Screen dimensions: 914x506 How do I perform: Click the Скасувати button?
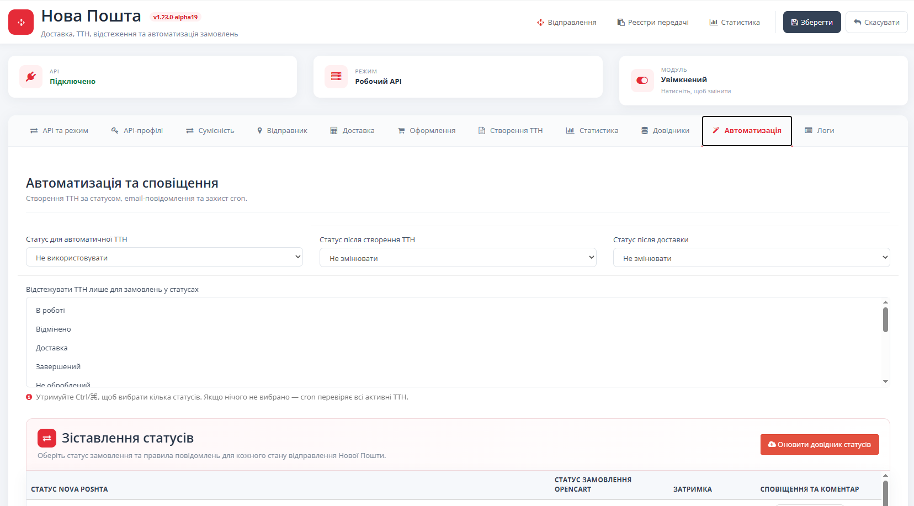click(876, 22)
